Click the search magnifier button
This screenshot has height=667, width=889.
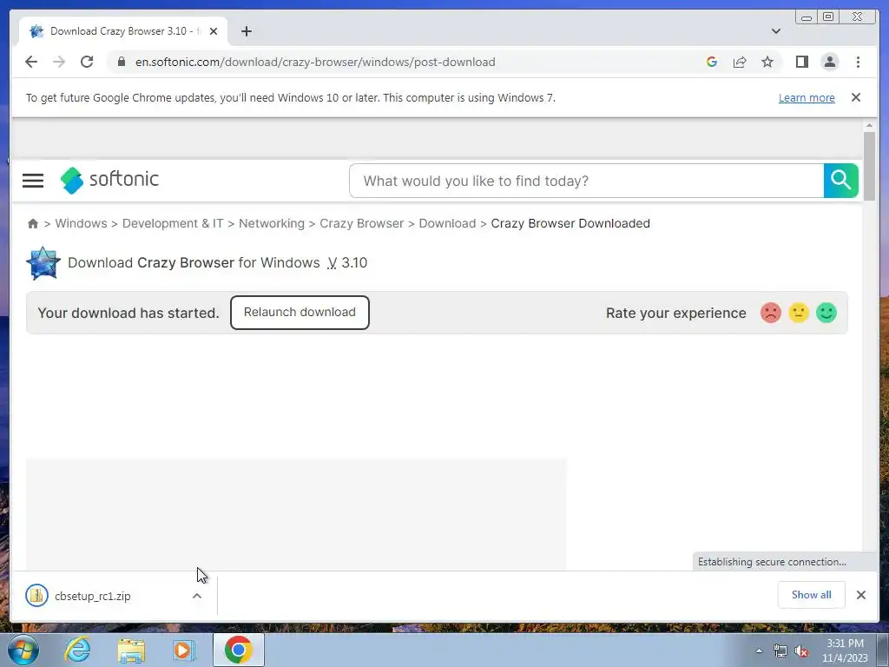click(840, 181)
